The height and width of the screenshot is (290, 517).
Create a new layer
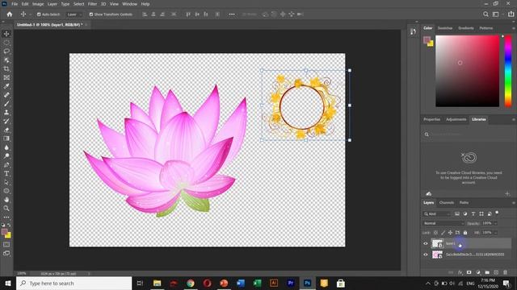(x=496, y=272)
